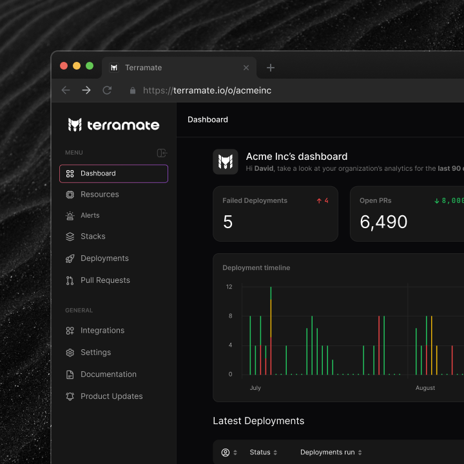Reload the page
The width and height of the screenshot is (464, 464).
[x=107, y=90]
